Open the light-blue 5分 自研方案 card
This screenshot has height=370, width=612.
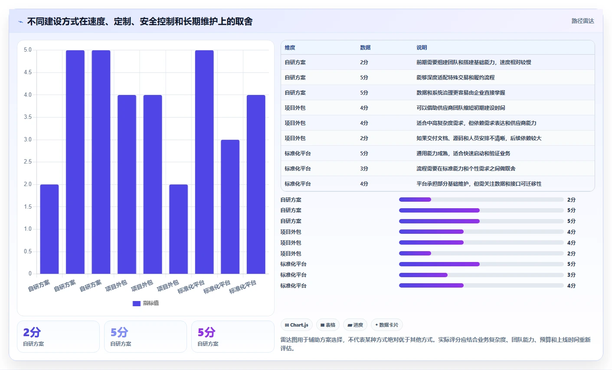point(145,337)
